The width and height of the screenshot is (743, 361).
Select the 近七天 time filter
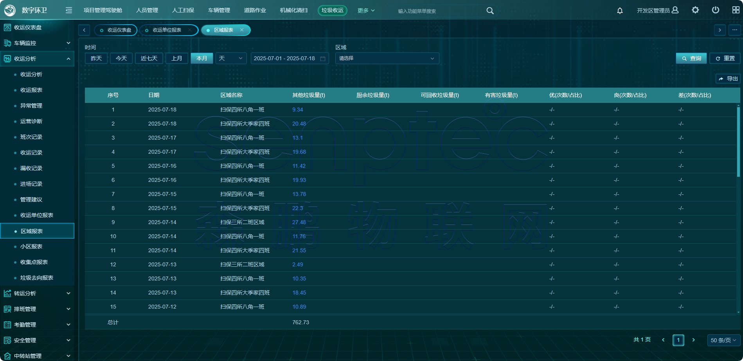tap(149, 58)
